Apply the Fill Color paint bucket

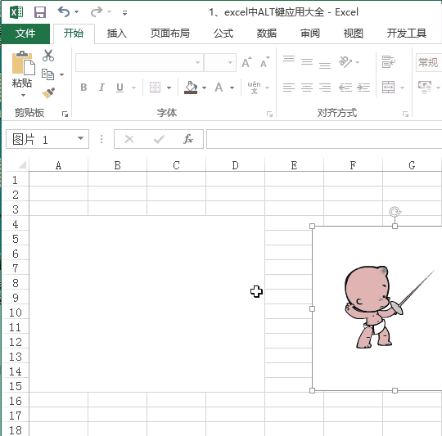[x=191, y=88]
